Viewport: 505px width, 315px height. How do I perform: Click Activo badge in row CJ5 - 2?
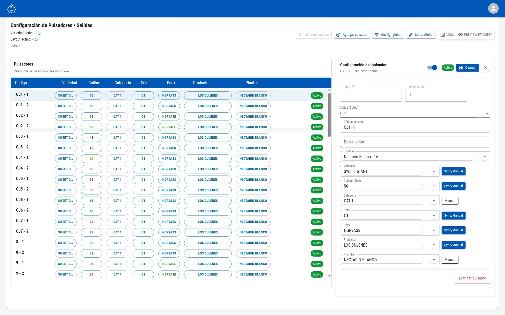click(x=317, y=190)
